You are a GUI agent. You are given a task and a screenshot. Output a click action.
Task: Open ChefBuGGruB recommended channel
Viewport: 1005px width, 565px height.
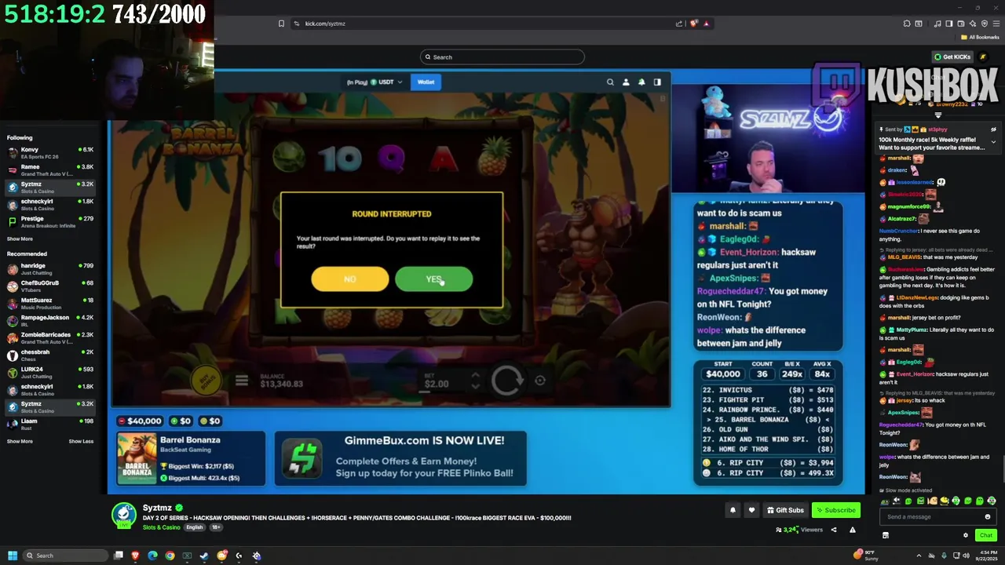click(x=49, y=286)
